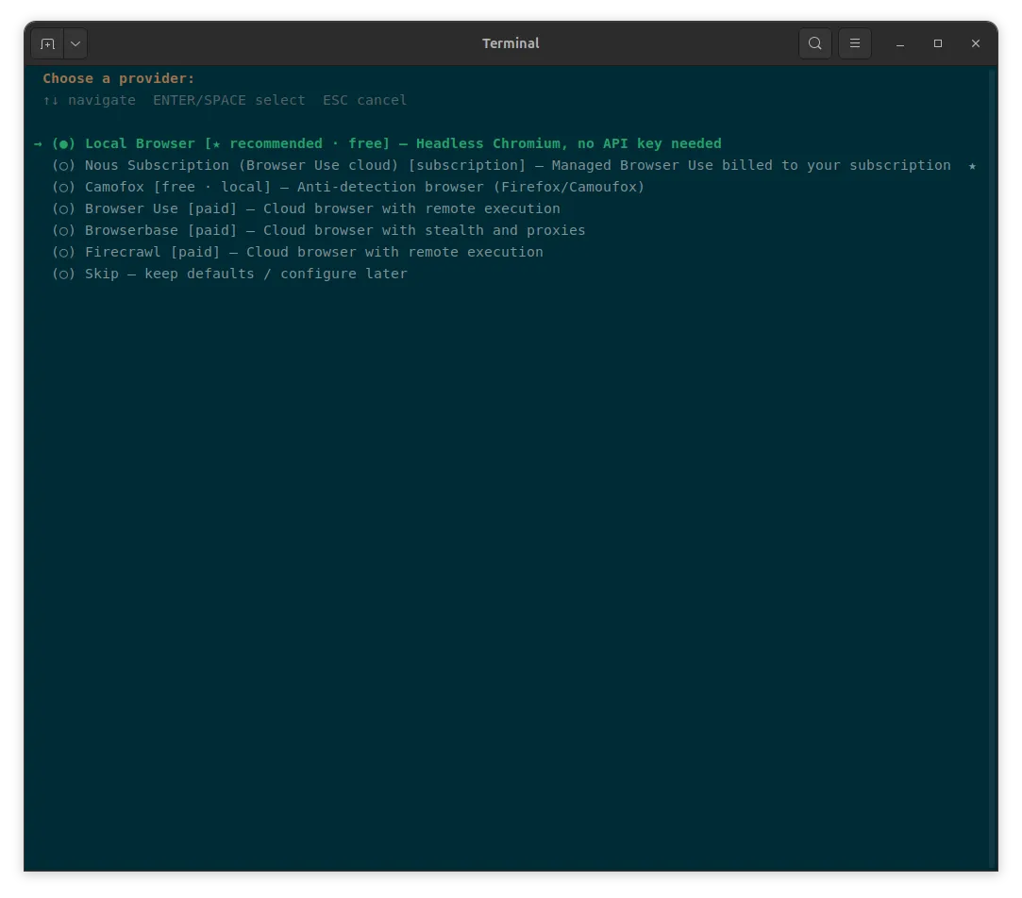Click 'keep defaults / configure later' text
Viewport: 1022px width, 898px height.
276,274
